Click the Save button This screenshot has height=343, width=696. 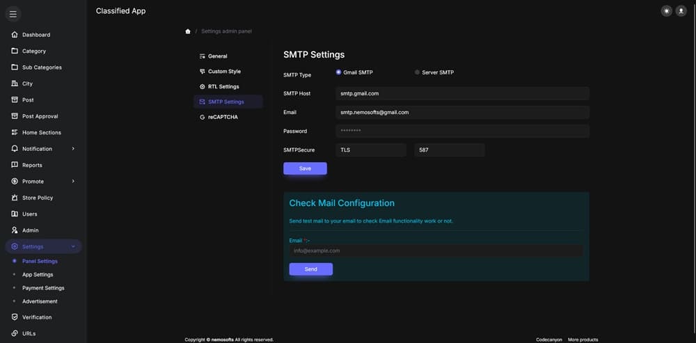pyautogui.click(x=305, y=168)
